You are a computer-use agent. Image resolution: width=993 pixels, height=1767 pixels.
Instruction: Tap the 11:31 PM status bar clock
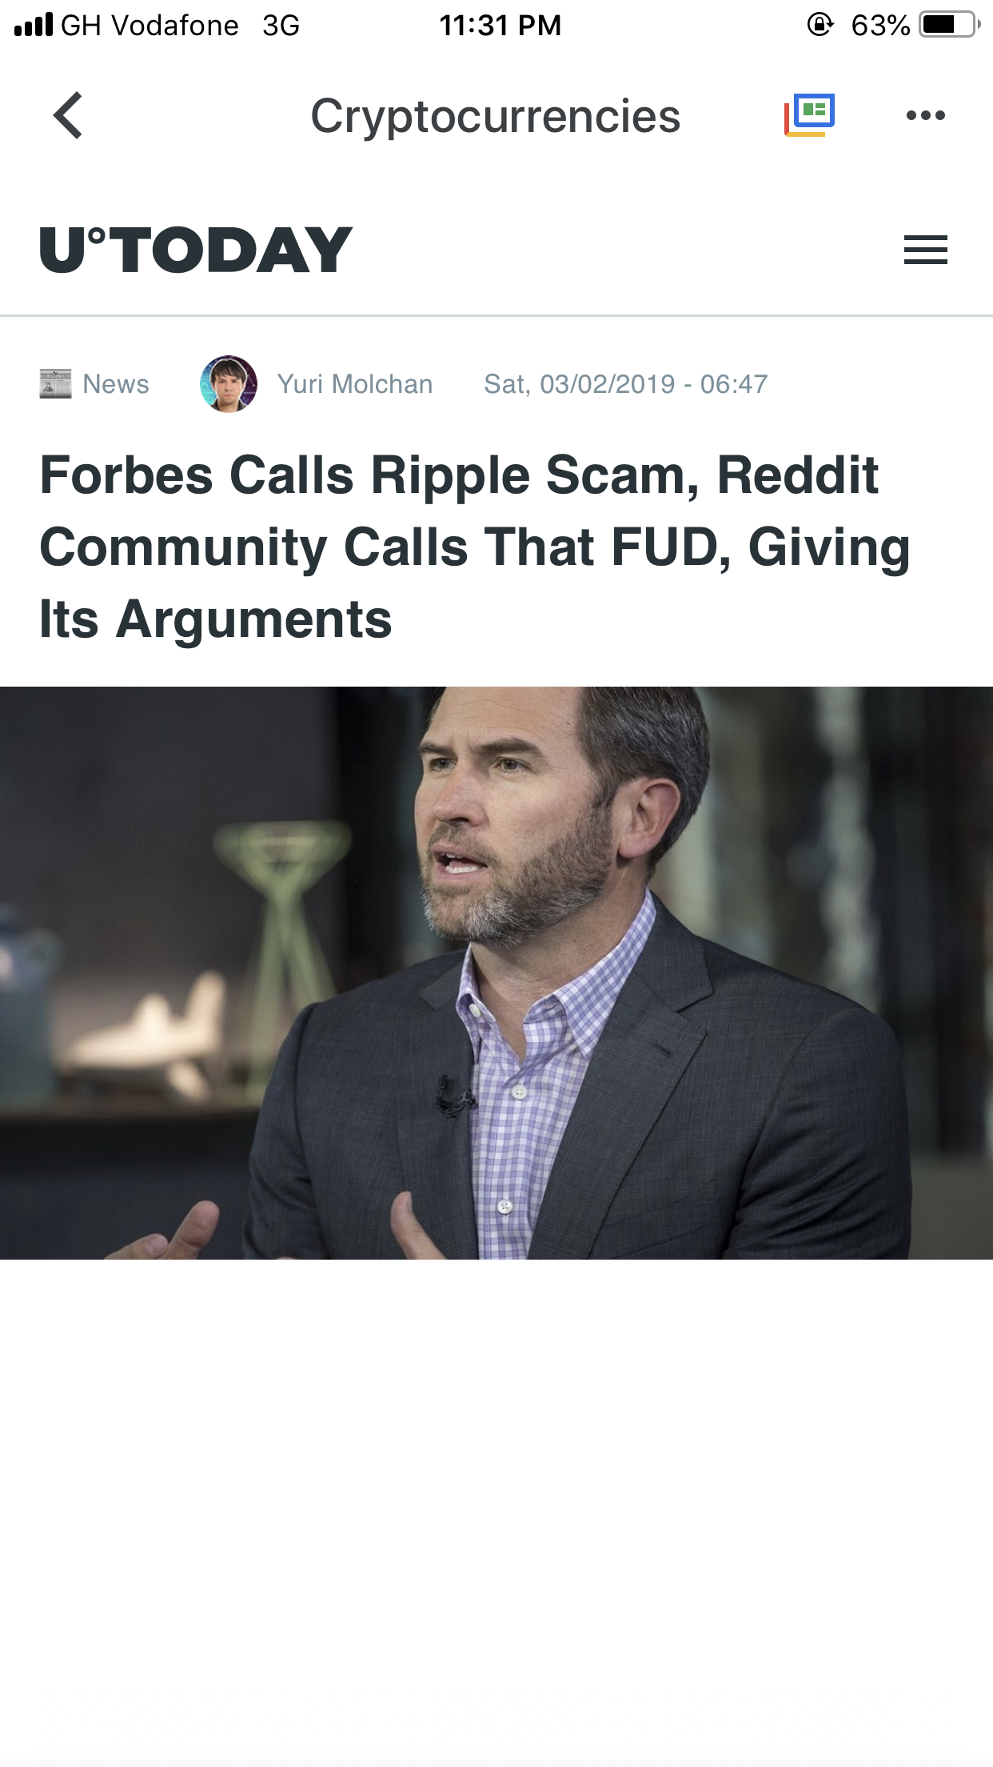pos(500,26)
